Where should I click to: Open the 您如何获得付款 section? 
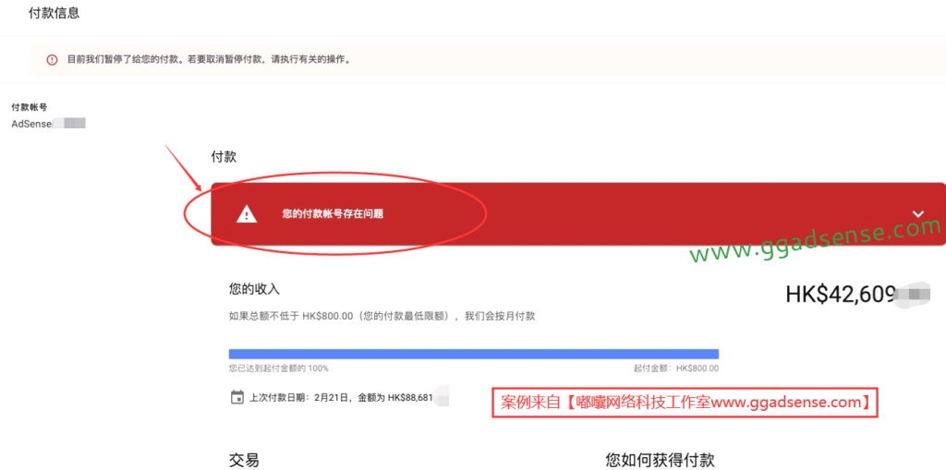[x=660, y=461]
